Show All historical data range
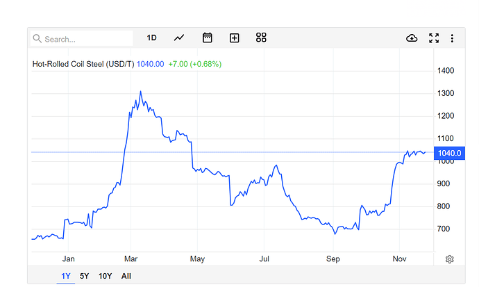Viewport: 479px width, 287px height. tap(126, 276)
